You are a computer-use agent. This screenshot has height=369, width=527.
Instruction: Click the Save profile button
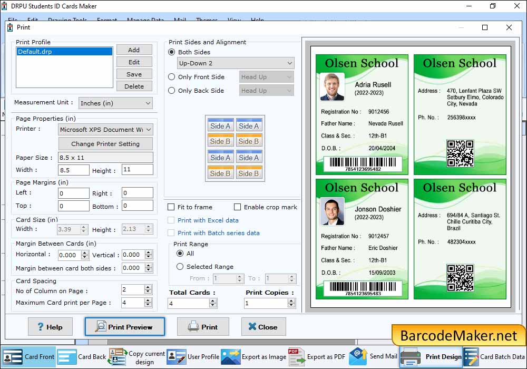pos(134,74)
